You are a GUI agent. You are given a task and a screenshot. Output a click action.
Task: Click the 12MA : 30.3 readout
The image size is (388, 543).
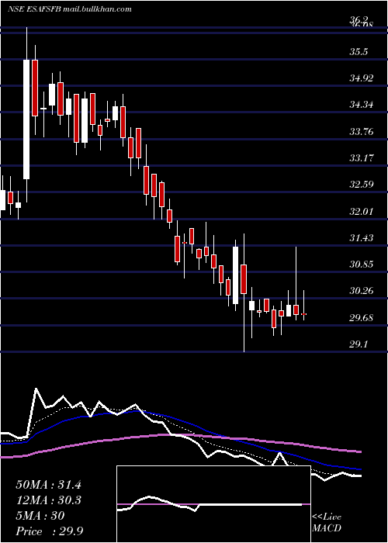[x=48, y=500]
